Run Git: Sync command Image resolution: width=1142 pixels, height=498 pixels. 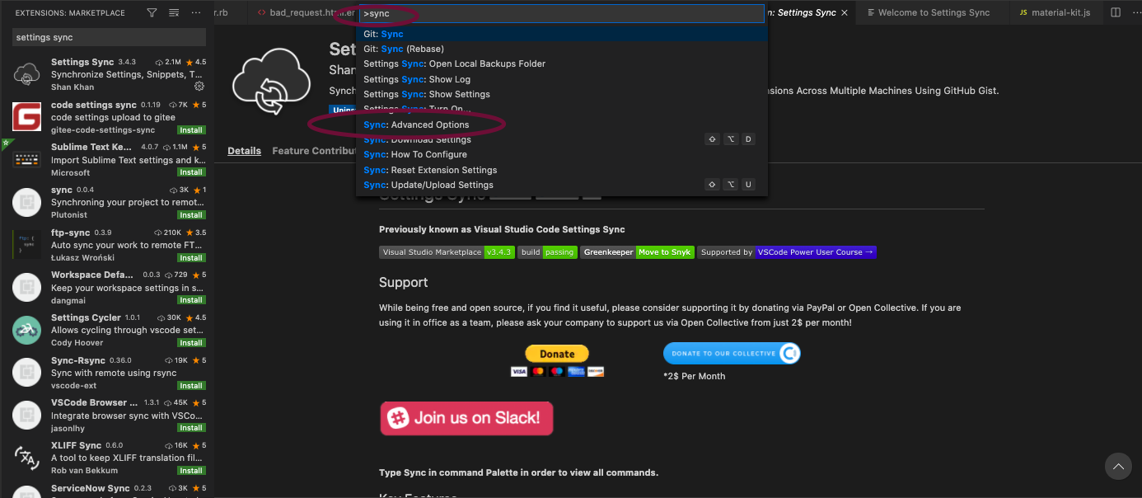[x=562, y=34]
